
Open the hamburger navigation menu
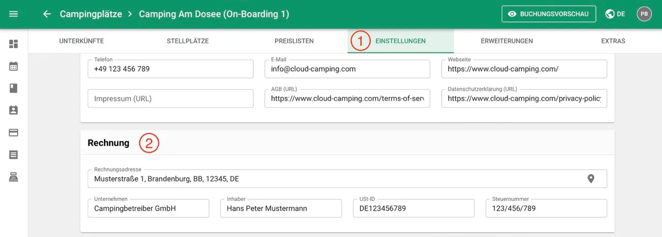pyautogui.click(x=13, y=14)
